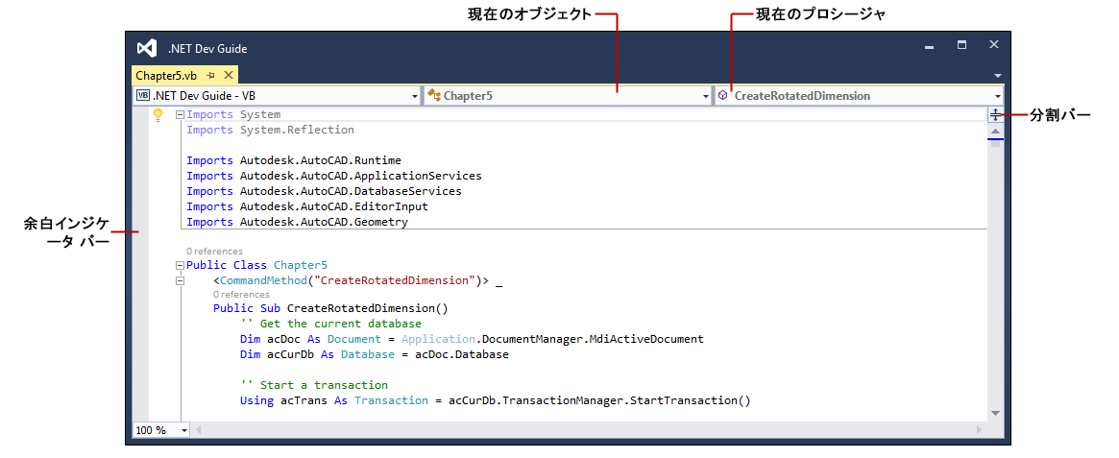Click the horizontal scrollbar left arrow
1119x458 pixels.
199,430
